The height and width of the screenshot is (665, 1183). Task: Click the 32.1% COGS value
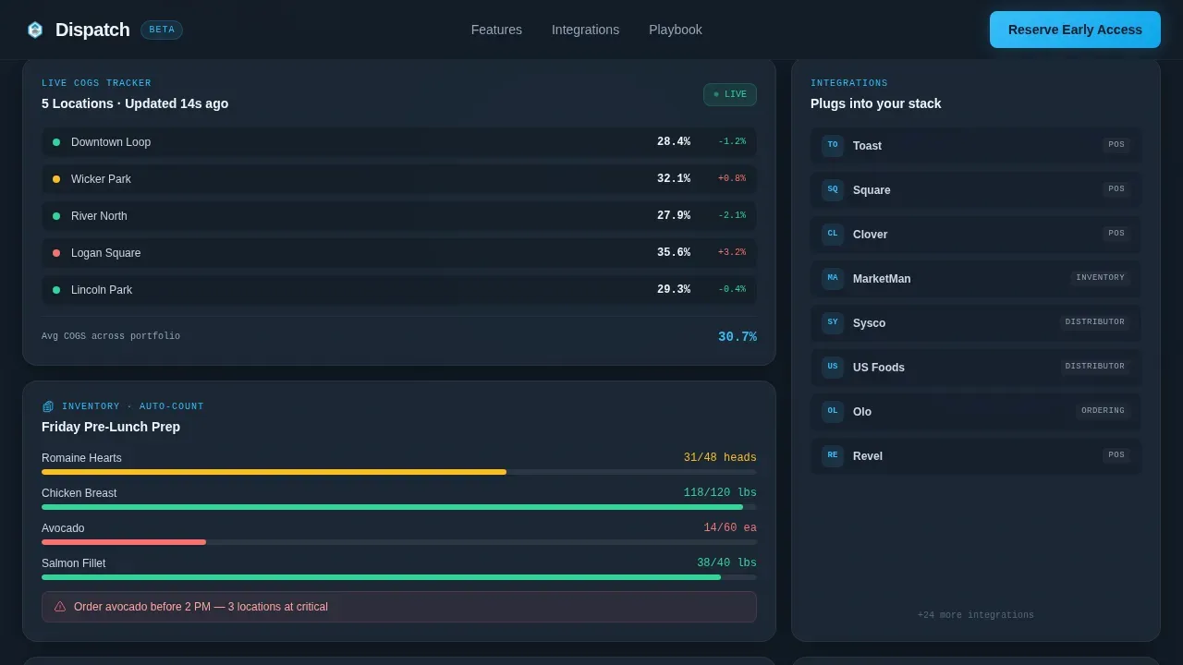(674, 179)
